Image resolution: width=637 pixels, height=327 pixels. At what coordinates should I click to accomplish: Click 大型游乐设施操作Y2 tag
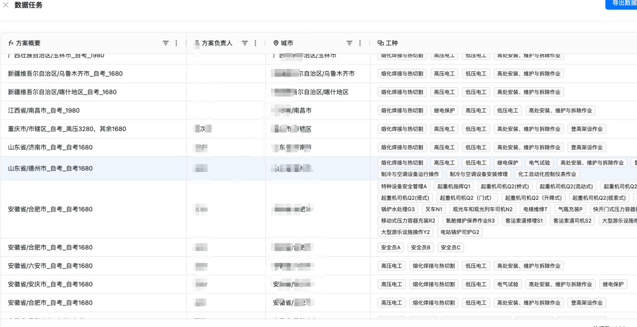[x=405, y=232]
